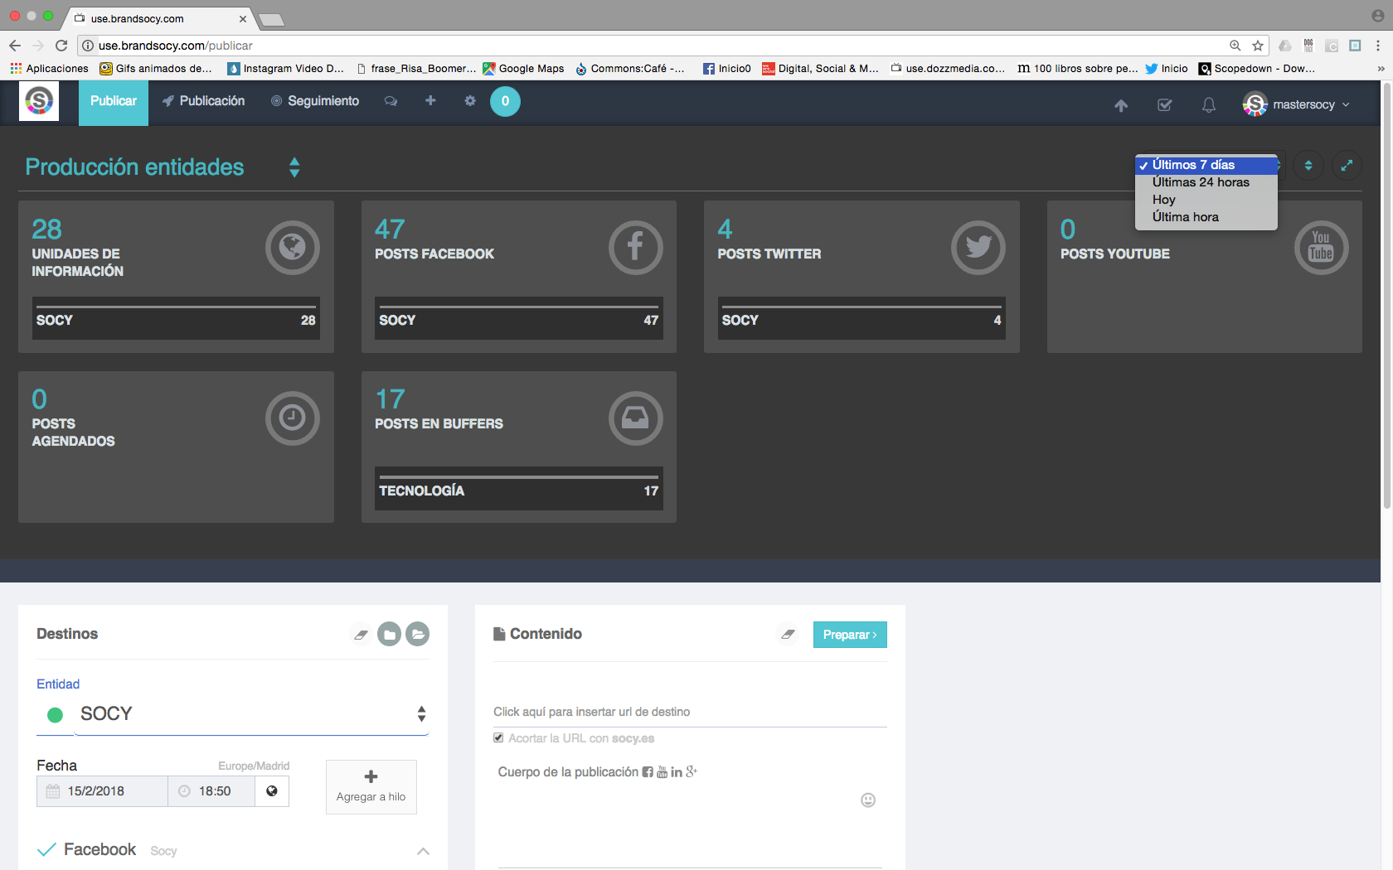
Task: Bookmark page with star icon
Action: coord(1258,46)
